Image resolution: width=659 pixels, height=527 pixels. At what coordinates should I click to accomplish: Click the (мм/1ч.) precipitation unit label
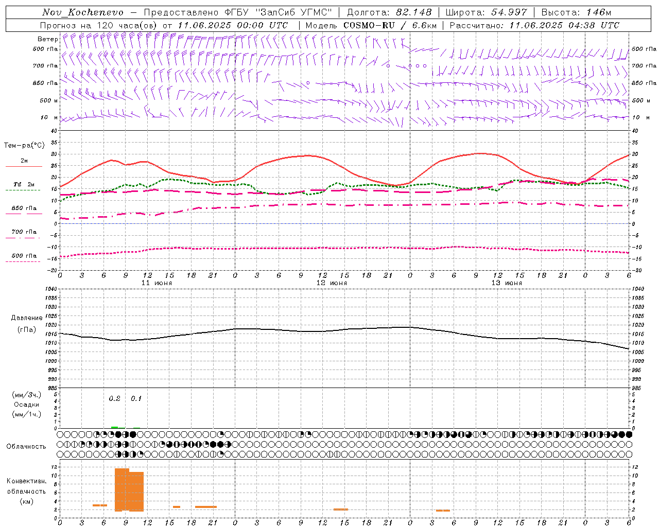pos(27,414)
